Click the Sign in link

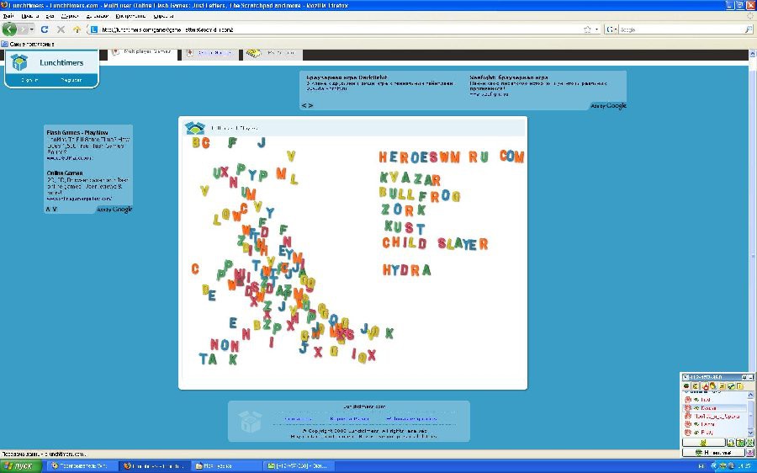pos(29,80)
